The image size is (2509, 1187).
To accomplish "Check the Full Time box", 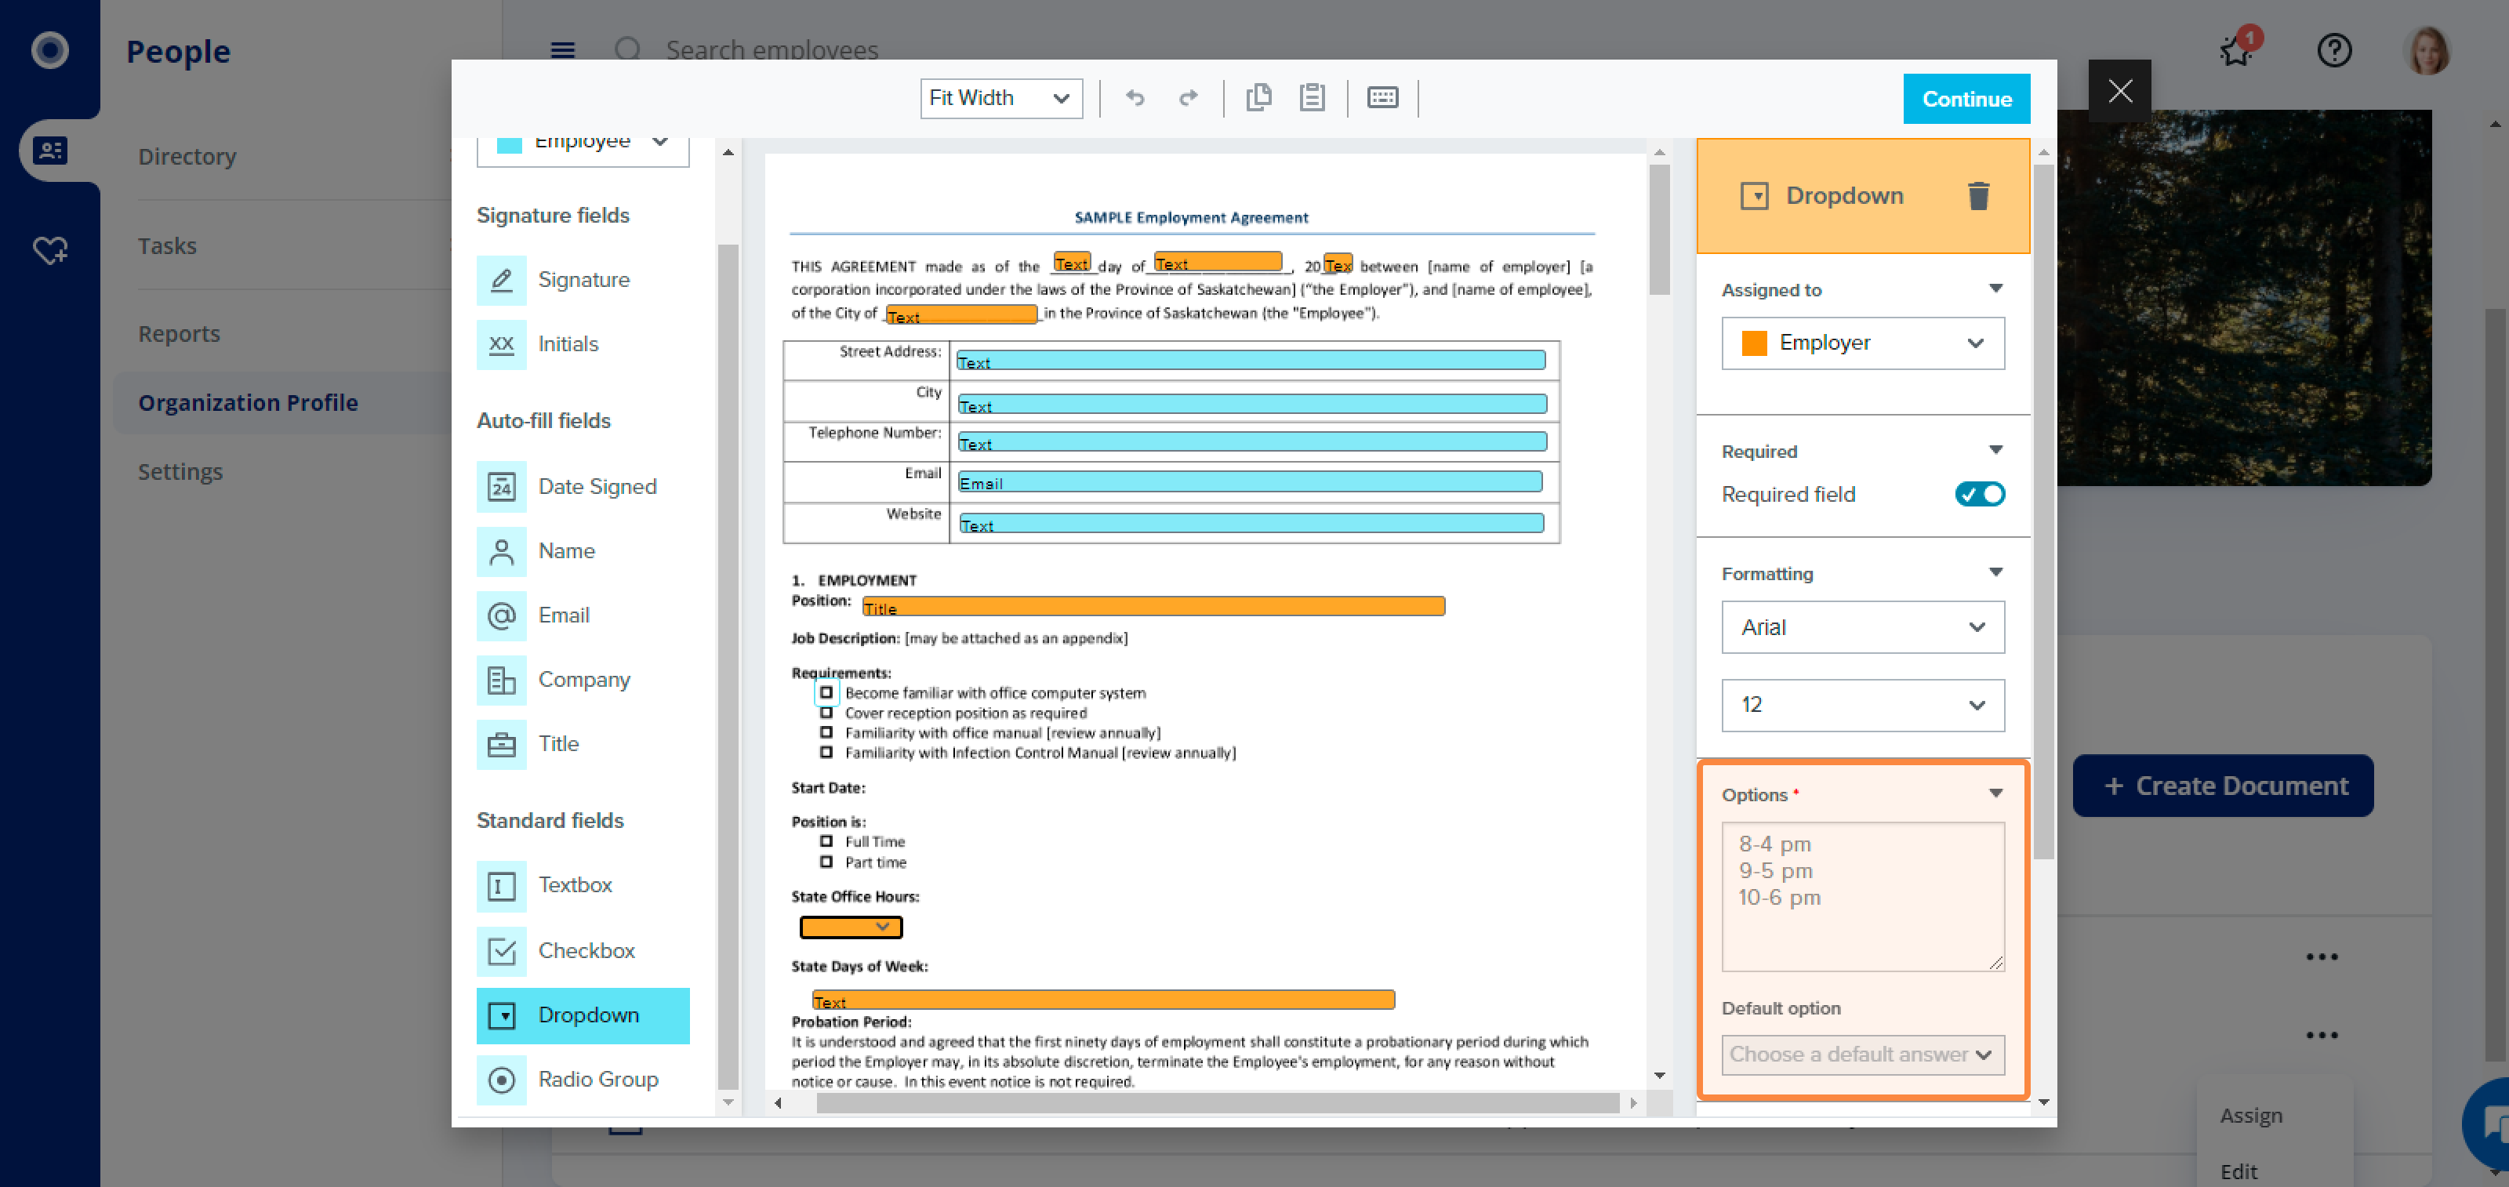I will [826, 841].
